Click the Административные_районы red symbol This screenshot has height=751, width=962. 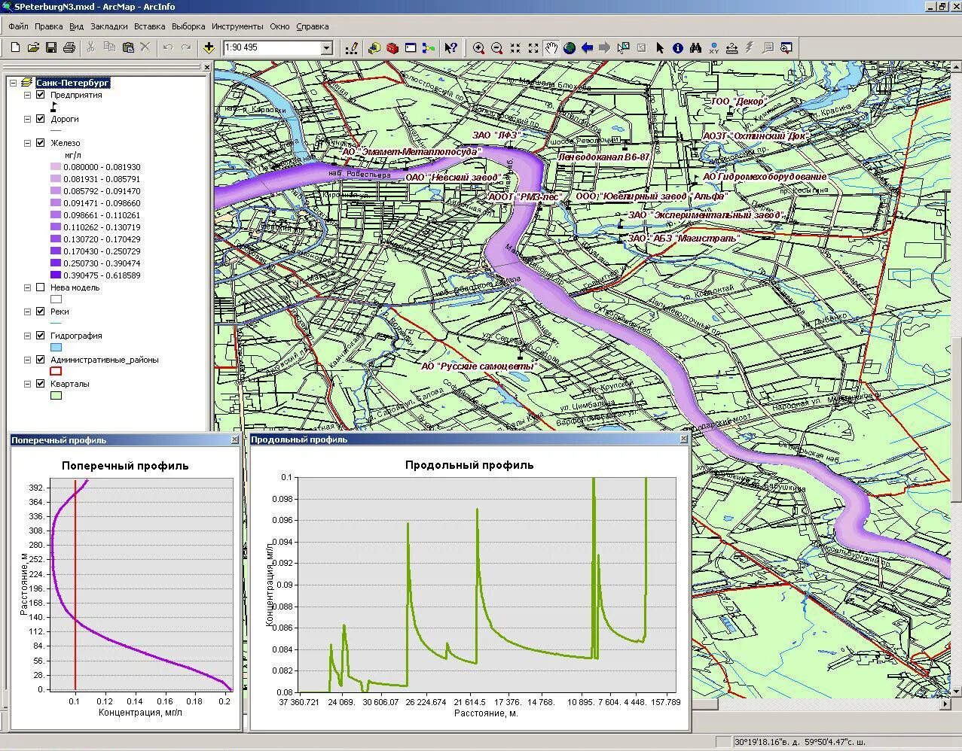(56, 372)
